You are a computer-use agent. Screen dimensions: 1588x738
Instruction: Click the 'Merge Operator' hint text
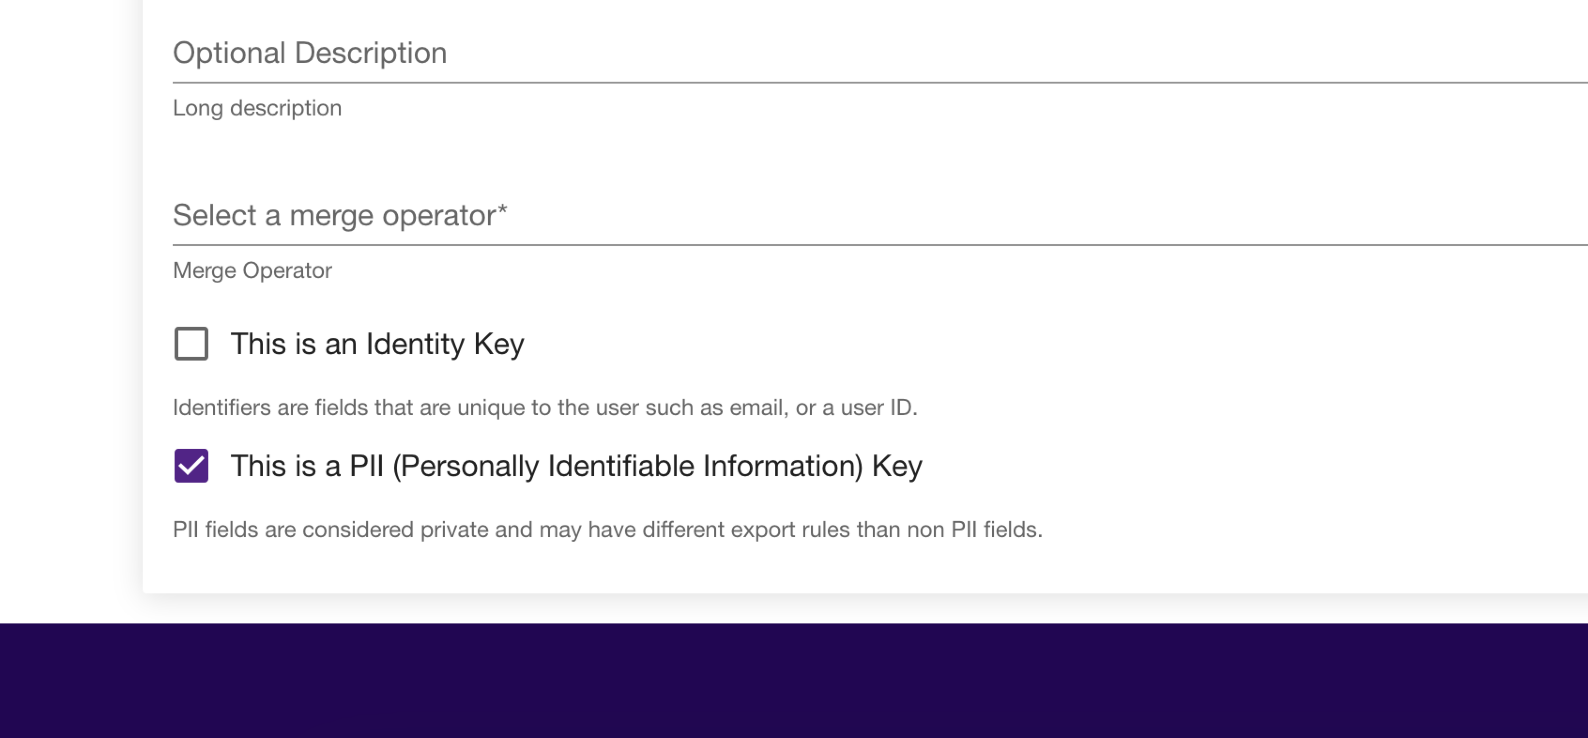[252, 271]
